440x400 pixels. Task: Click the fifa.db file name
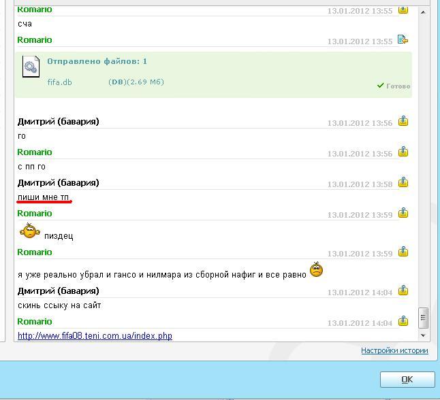pos(59,82)
